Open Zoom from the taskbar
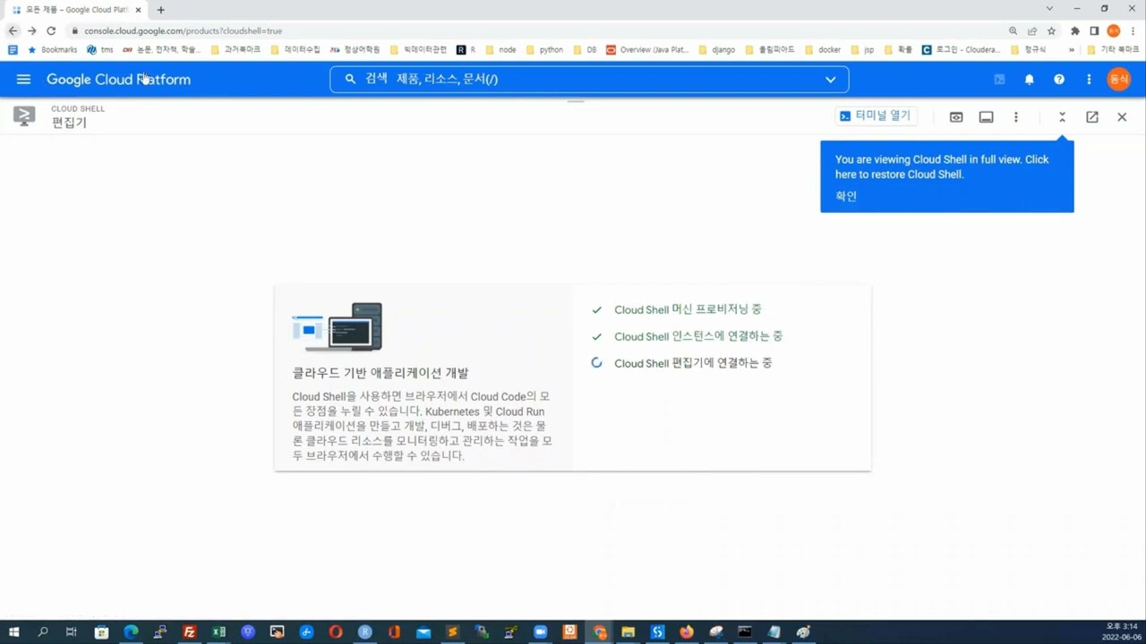Viewport: 1146px width, 644px height. pos(541,632)
